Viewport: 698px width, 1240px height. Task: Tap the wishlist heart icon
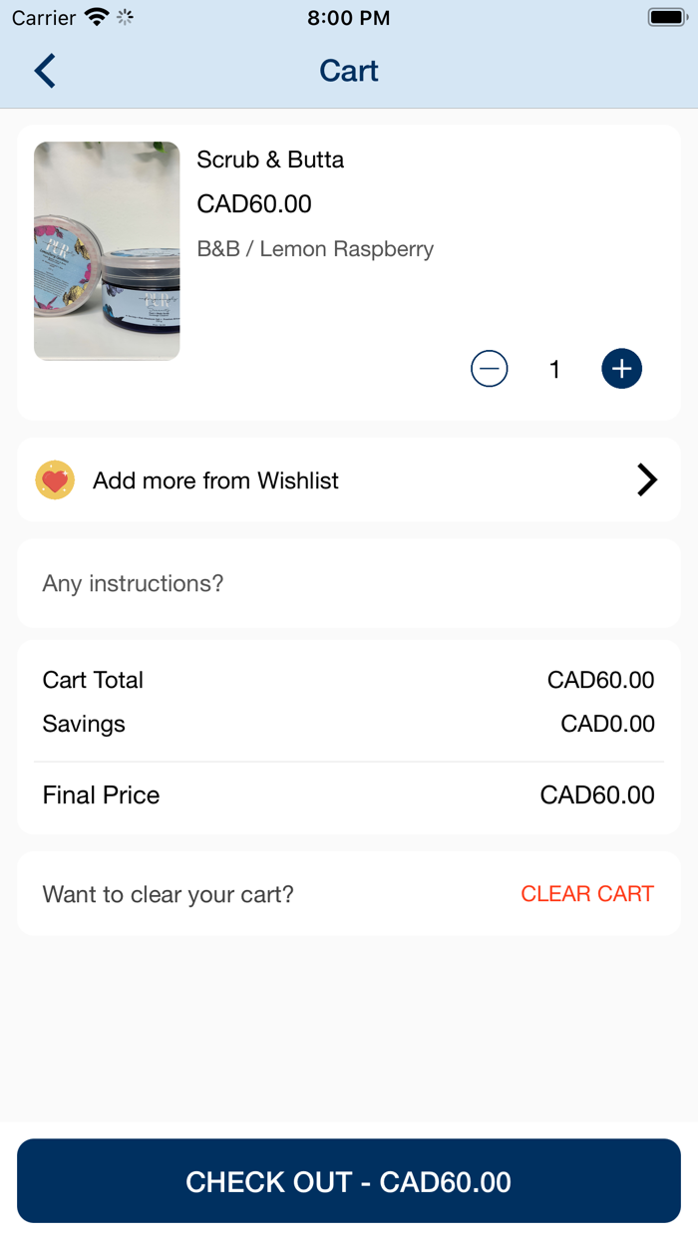[x=55, y=480]
